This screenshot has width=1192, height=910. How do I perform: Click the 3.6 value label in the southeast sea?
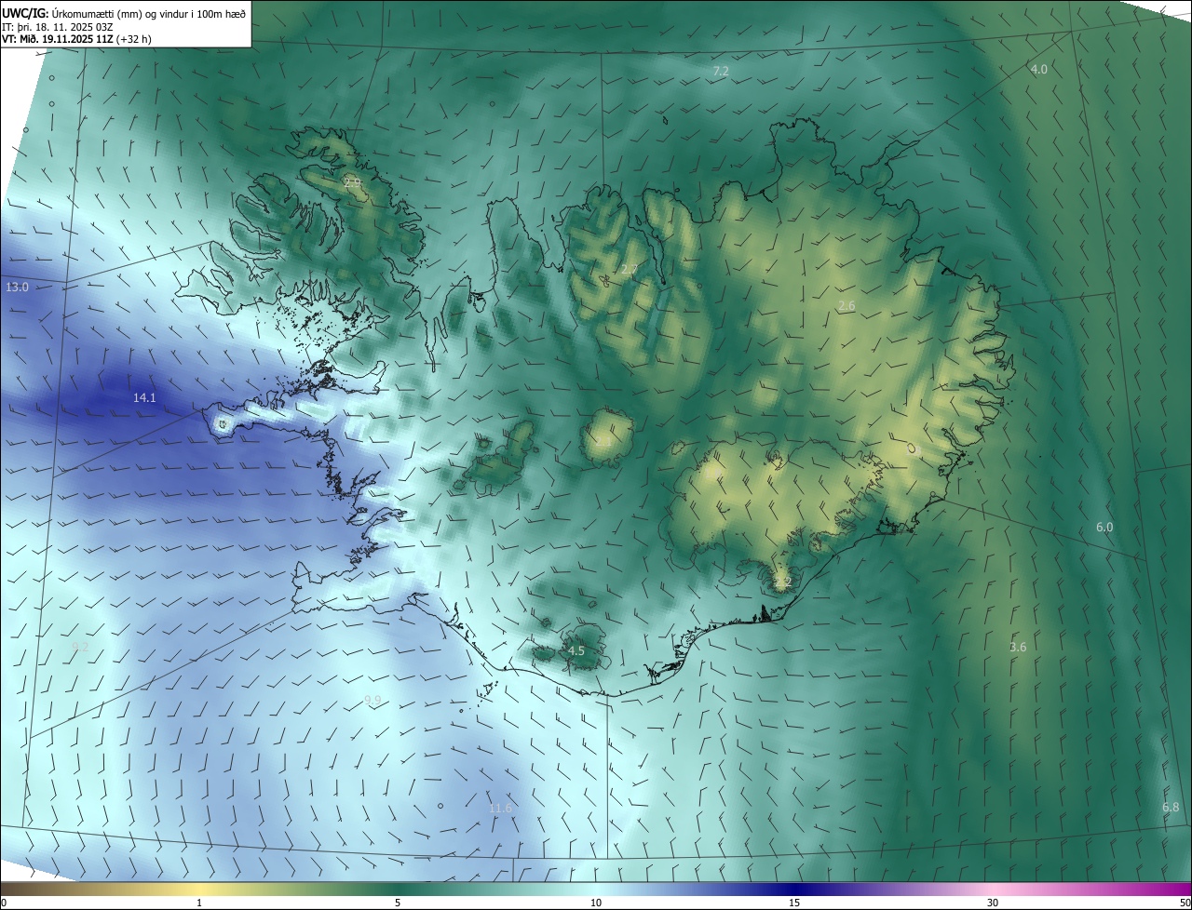[x=1018, y=647]
